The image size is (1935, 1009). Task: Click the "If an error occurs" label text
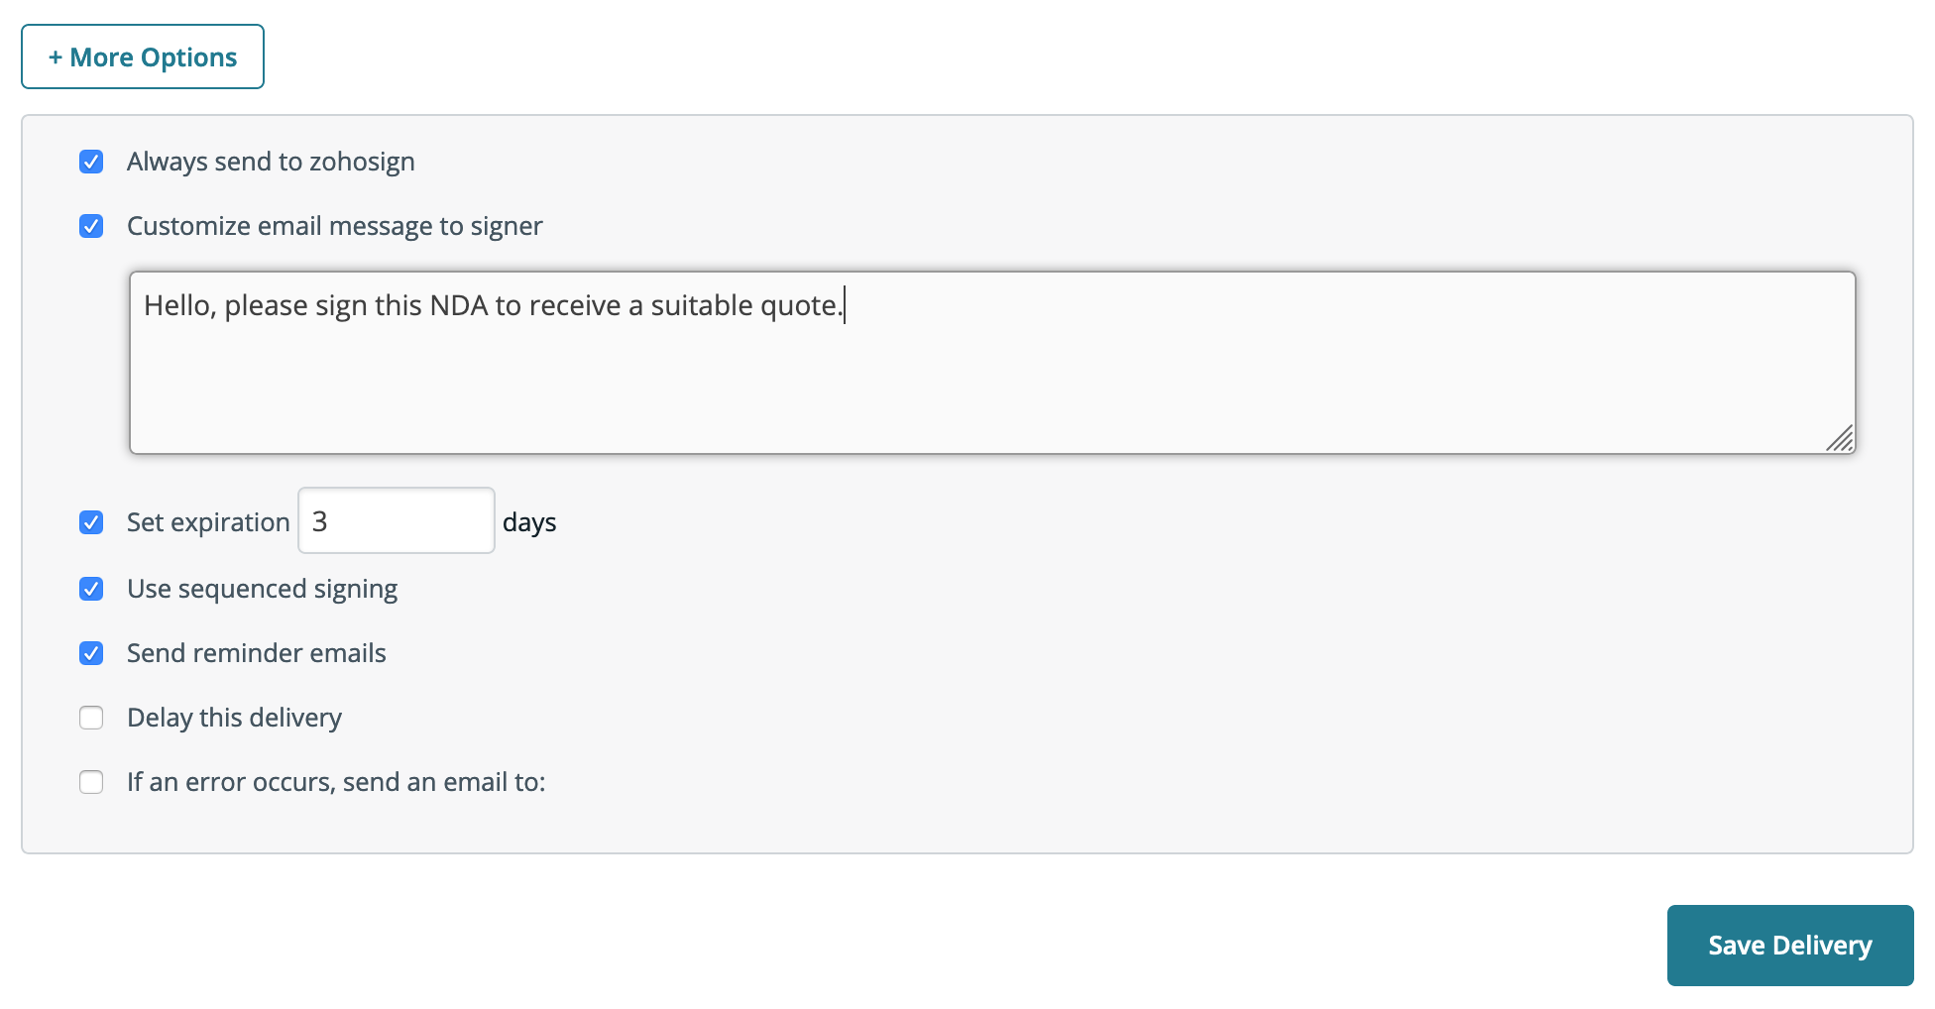pyautogui.click(x=336, y=782)
